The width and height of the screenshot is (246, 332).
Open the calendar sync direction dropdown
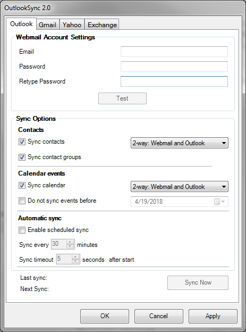(x=180, y=187)
